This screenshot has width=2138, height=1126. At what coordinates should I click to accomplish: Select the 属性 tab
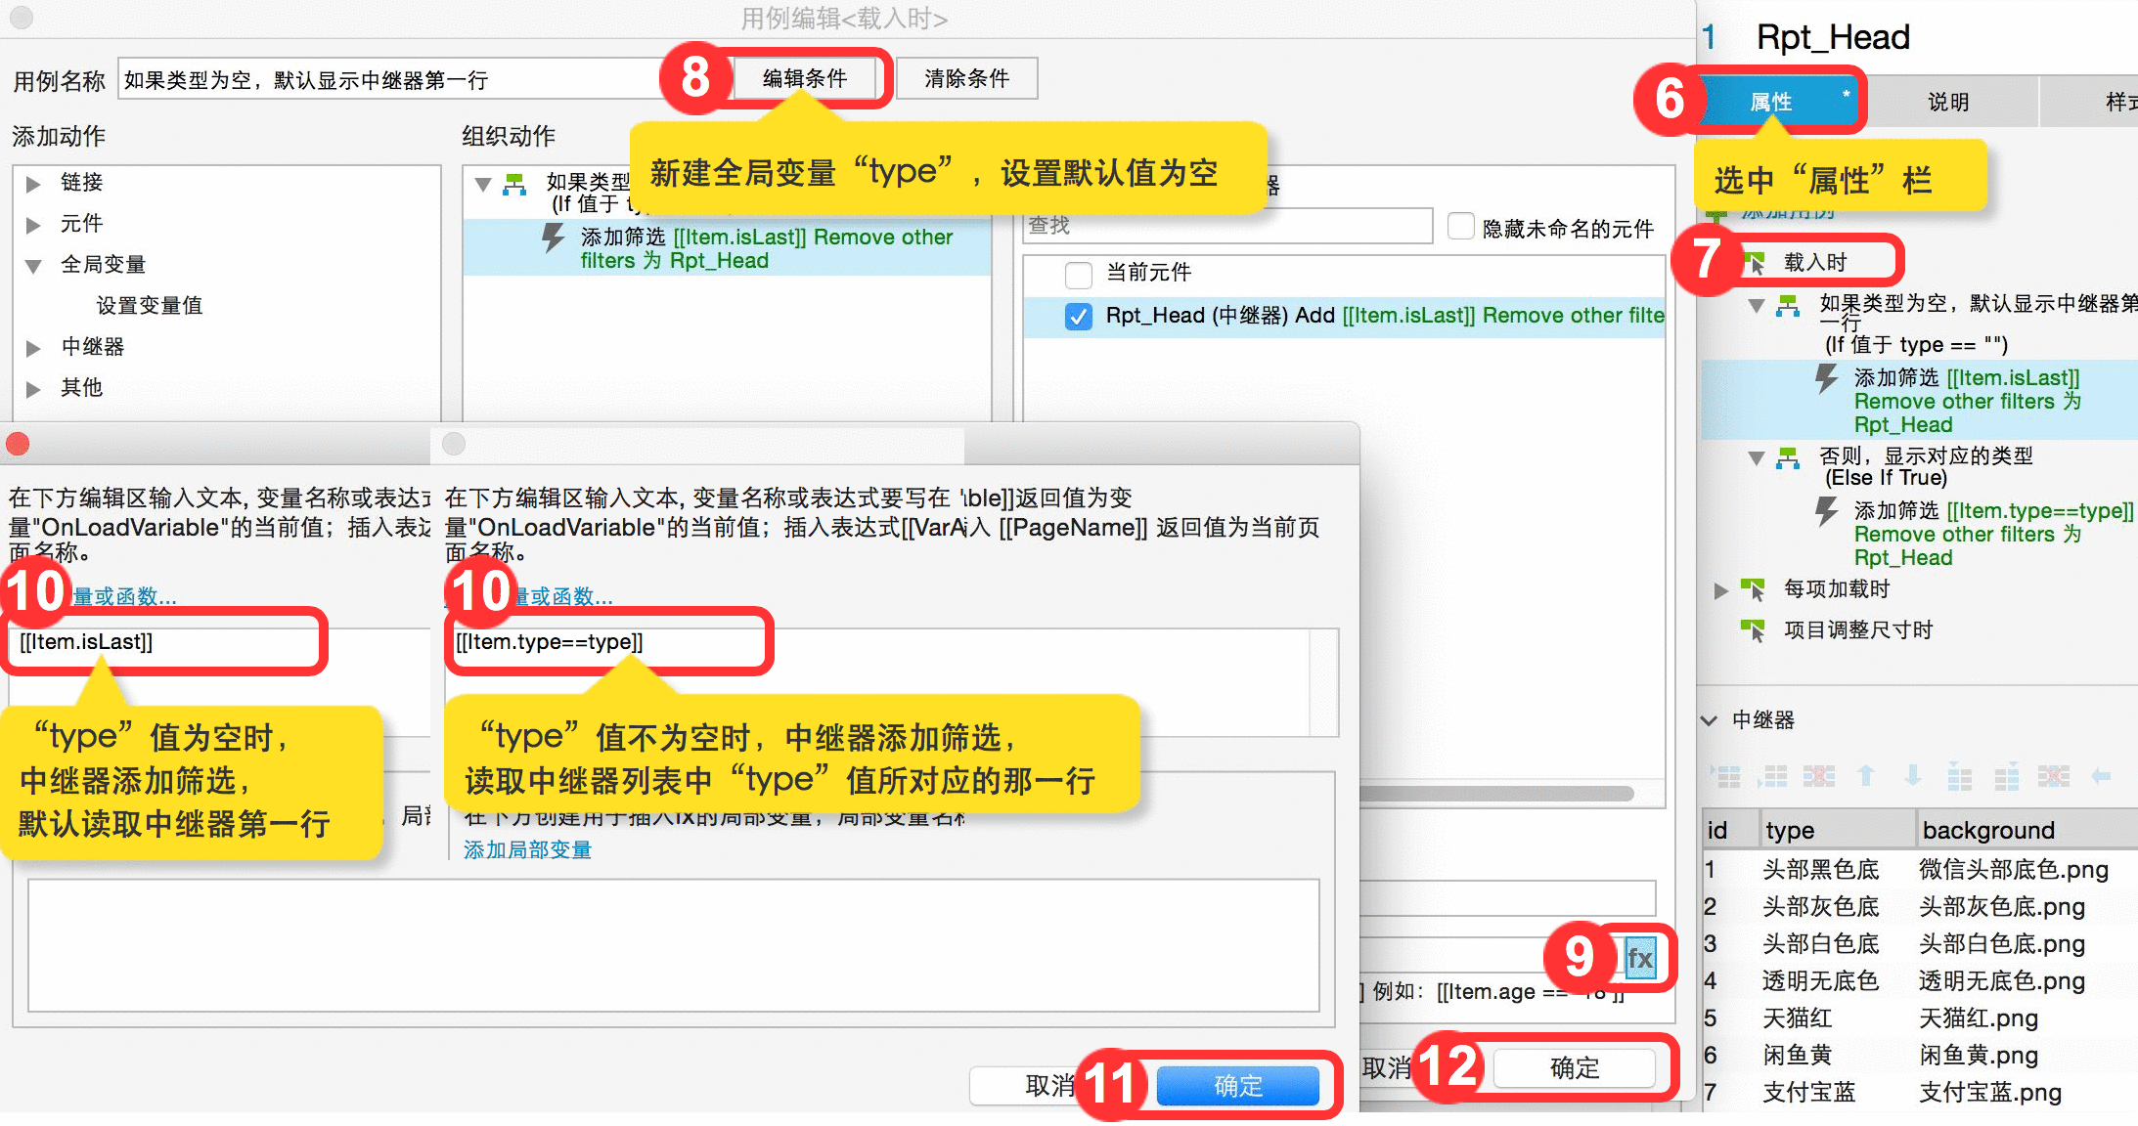[x=1770, y=102]
